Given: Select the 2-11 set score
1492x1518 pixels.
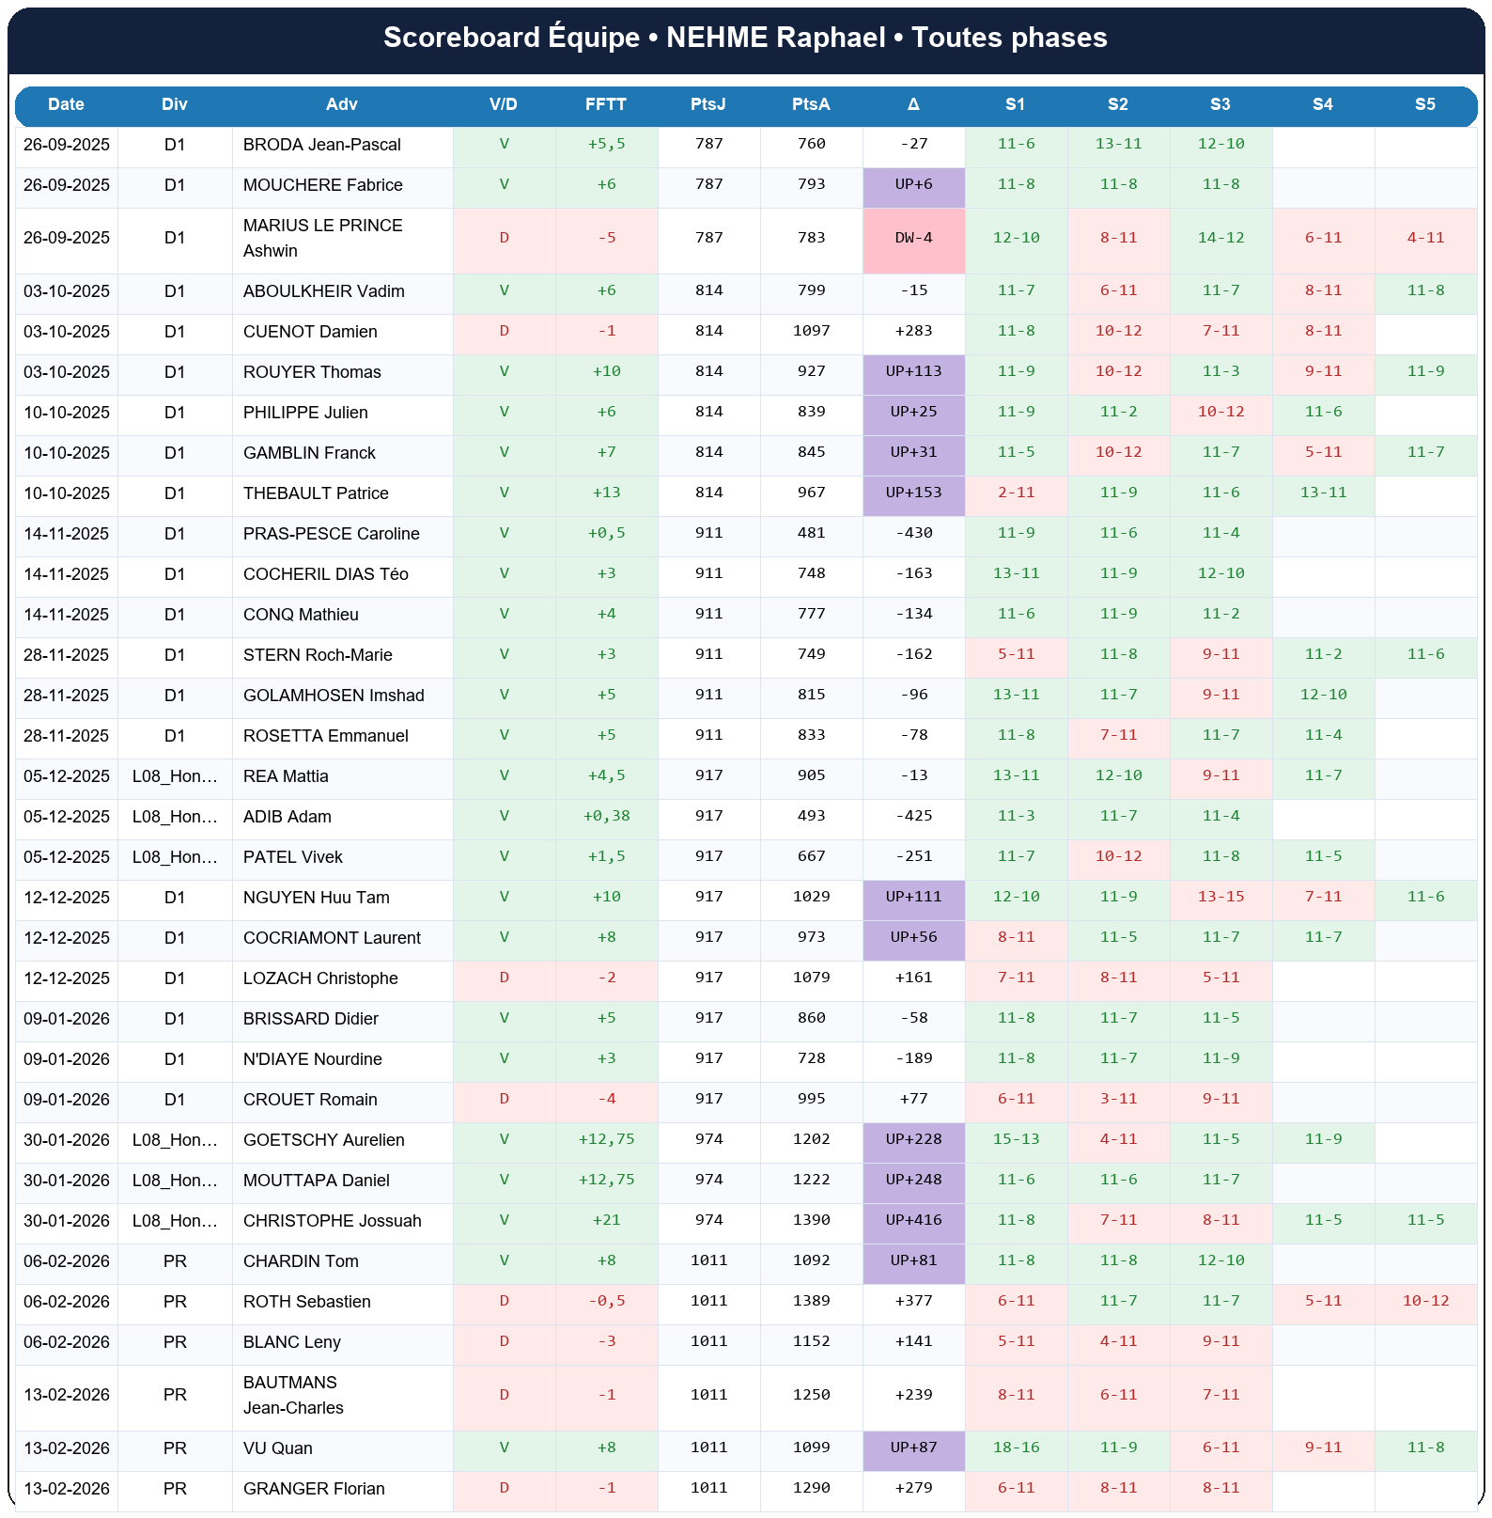Looking at the screenshot, I should click(1016, 493).
